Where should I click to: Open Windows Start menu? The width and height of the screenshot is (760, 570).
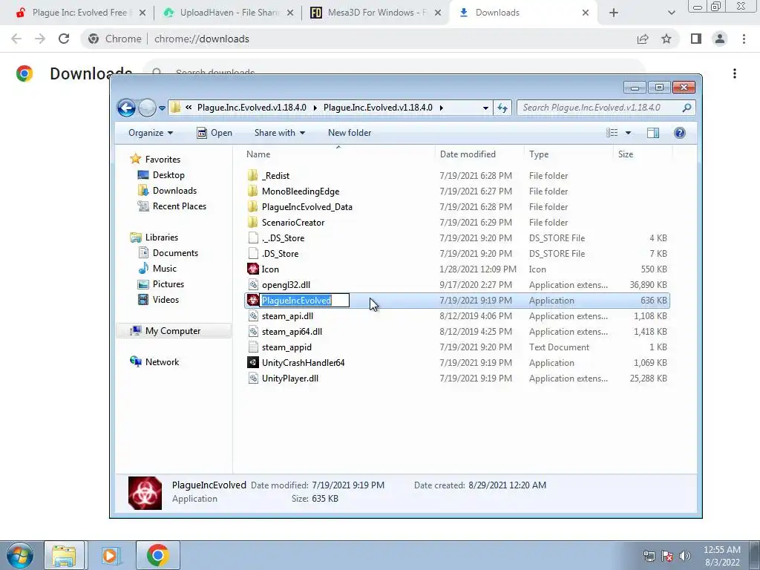coord(19,555)
